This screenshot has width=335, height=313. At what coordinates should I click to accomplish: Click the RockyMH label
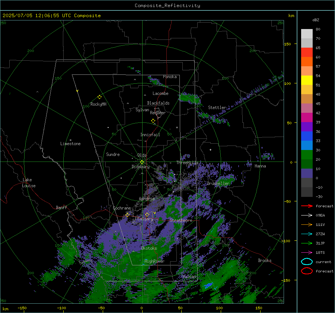click(x=98, y=104)
